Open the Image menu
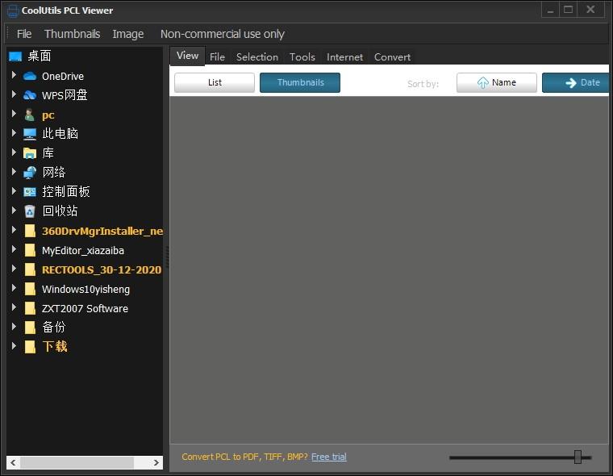Image resolution: width=613 pixels, height=476 pixels. (127, 34)
